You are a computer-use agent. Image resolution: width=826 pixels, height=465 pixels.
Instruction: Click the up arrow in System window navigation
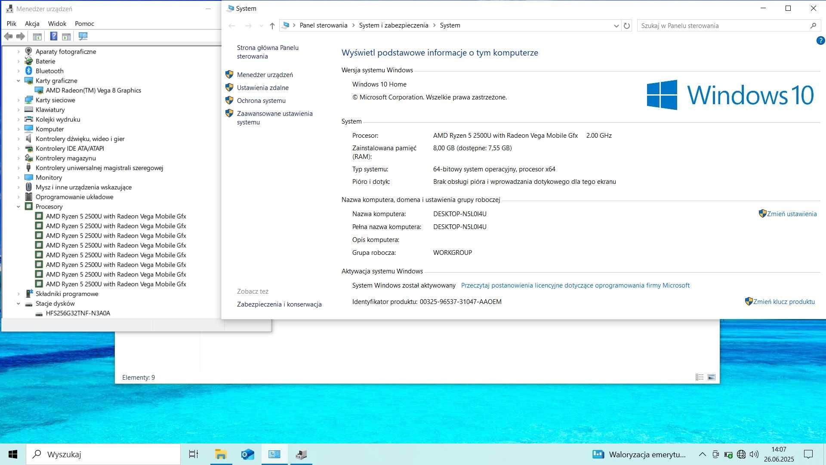coord(272,26)
